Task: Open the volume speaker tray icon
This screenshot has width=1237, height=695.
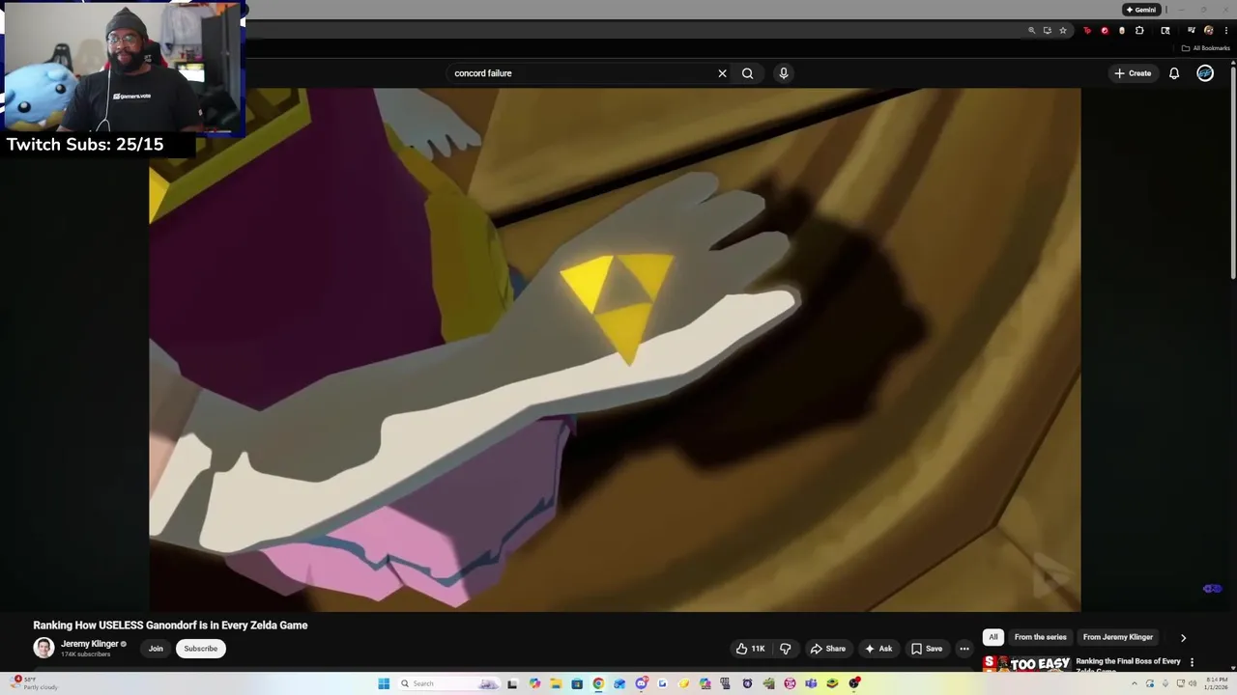Action: tap(1193, 683)
